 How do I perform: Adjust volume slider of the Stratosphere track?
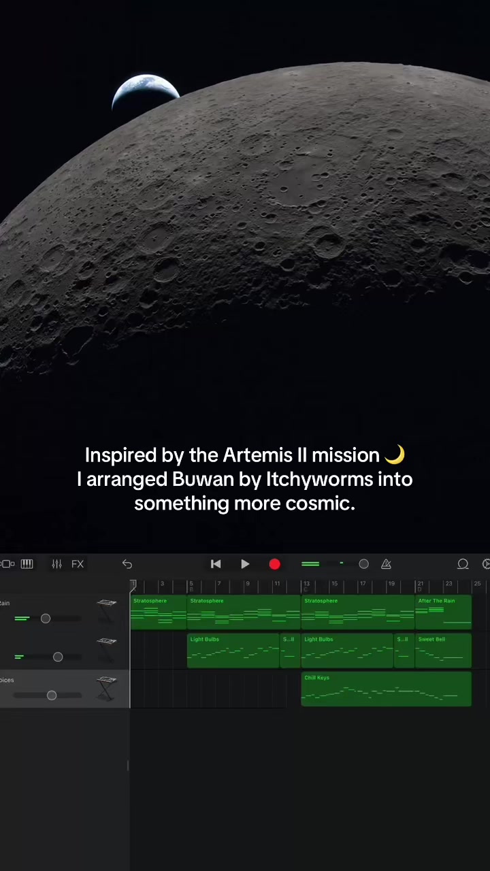(x=46, y=619)
